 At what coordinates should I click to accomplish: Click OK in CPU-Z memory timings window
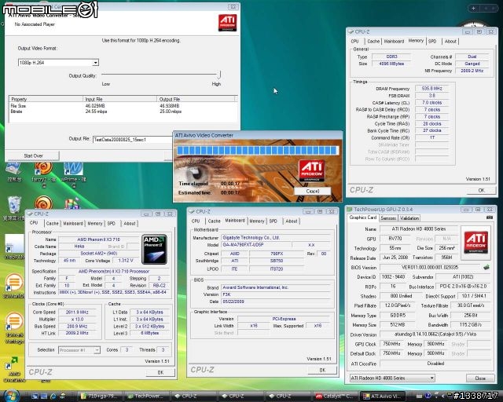(481, 190)
